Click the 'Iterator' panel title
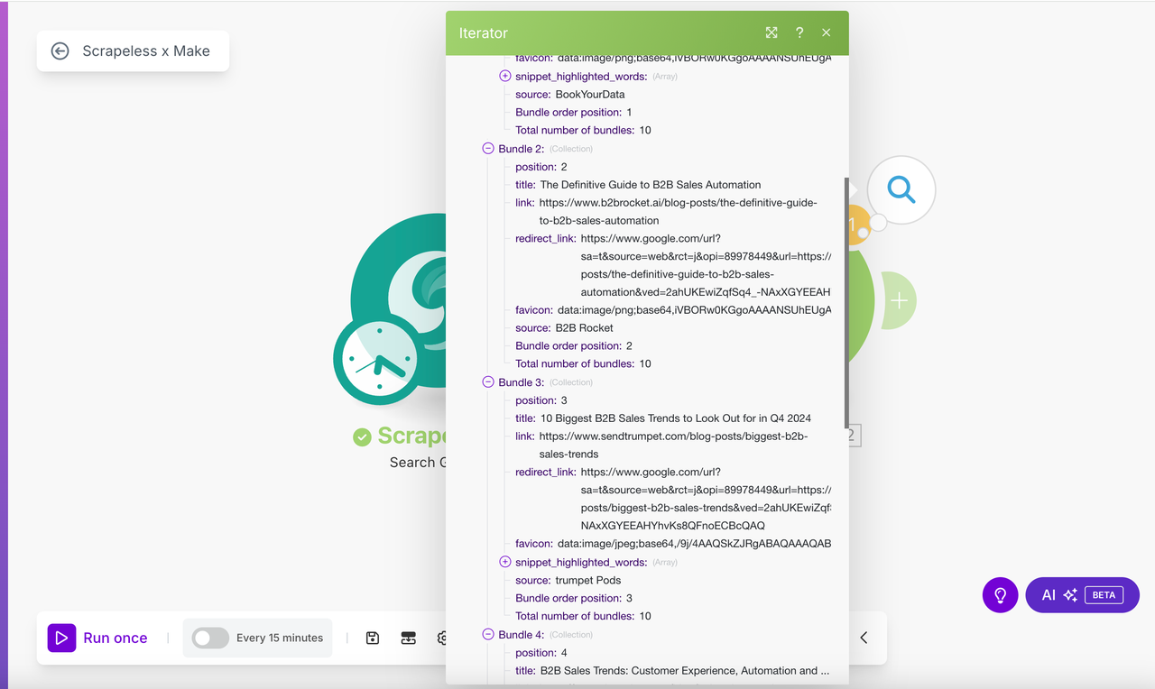Screen dimensions: 1155x689 click(484, 32)
